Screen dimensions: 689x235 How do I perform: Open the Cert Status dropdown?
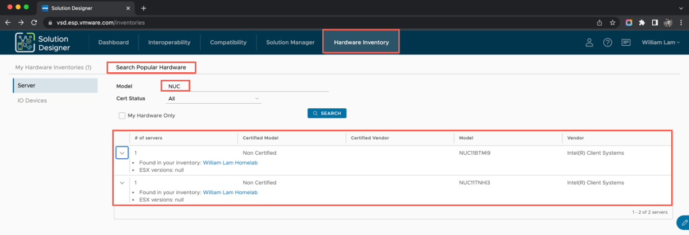tap(213, 99)
